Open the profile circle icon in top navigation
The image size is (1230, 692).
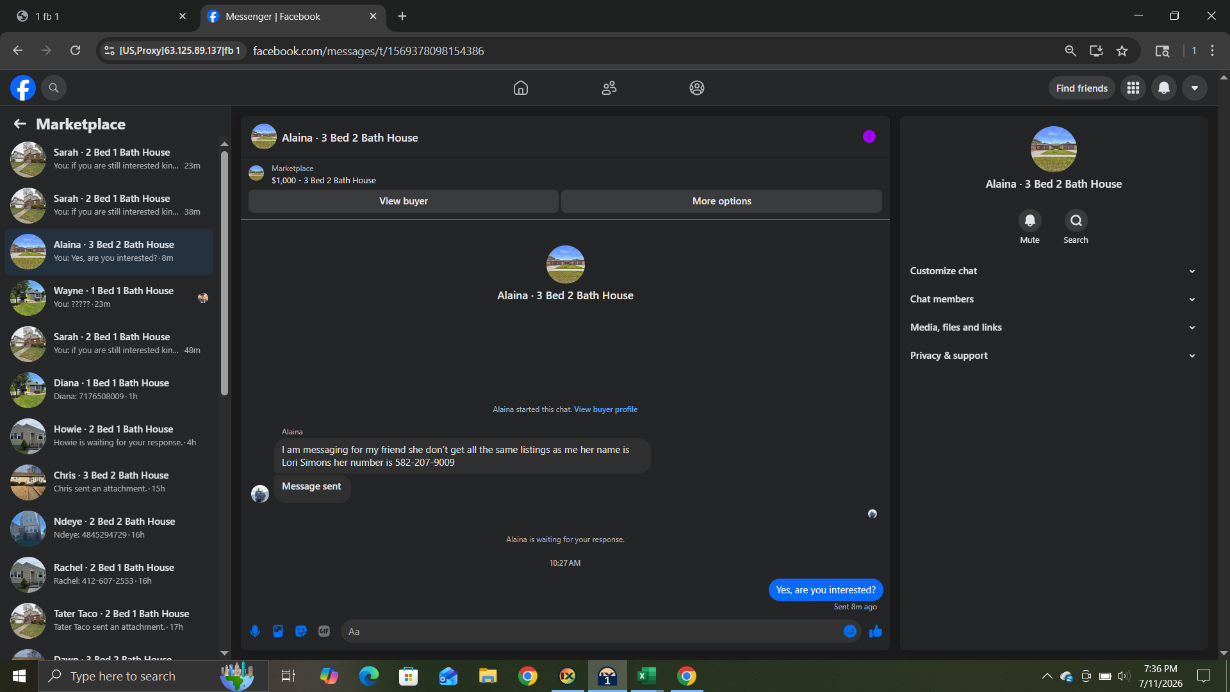697,88
